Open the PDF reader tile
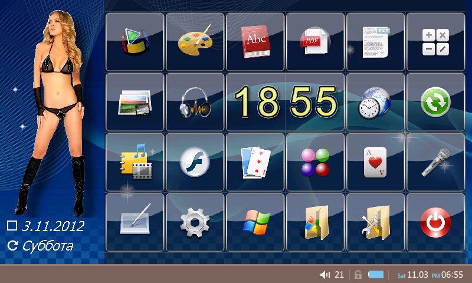472x283 pixels. [316, 42]
